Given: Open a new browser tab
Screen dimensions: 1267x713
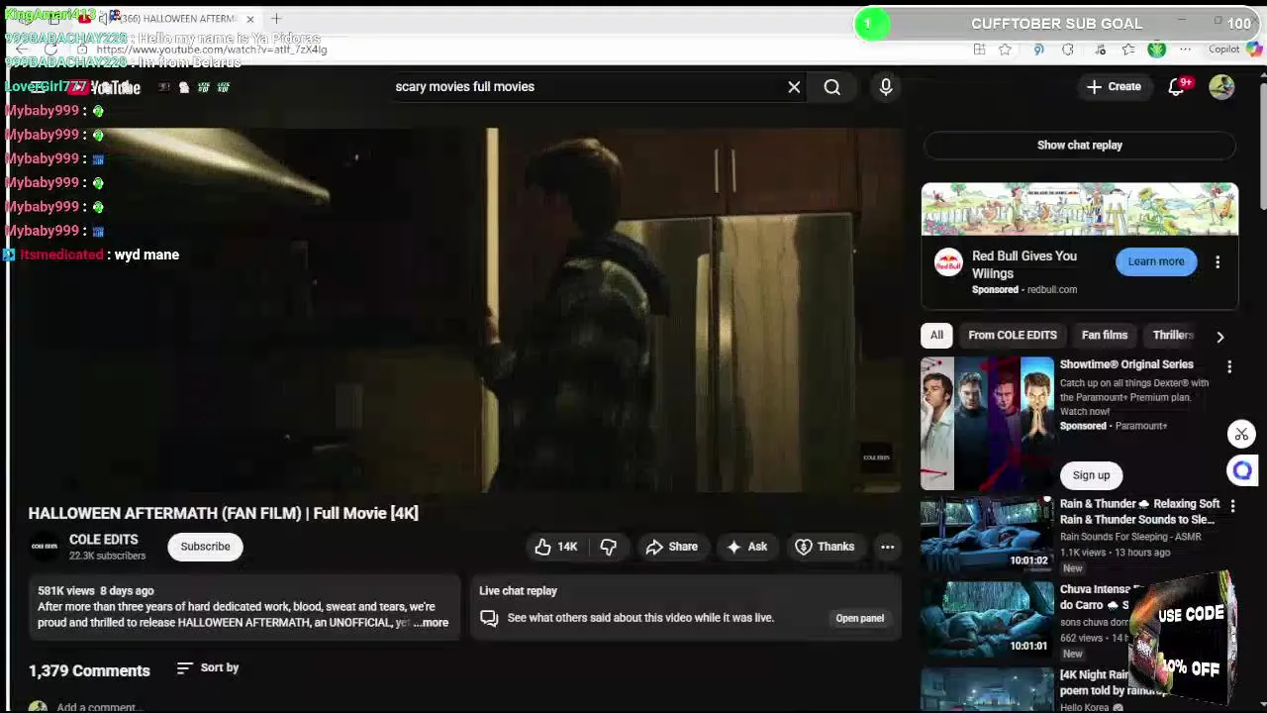Looking at the screenshot, I should 276,18.
